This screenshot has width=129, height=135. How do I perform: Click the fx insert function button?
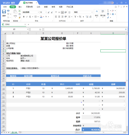[x=40, y=29]
